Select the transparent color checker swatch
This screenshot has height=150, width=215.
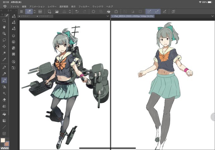click(x=5, y=148)
